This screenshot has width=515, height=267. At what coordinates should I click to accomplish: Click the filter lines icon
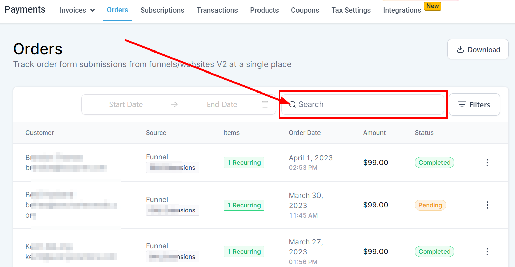(x=462, y=105)
